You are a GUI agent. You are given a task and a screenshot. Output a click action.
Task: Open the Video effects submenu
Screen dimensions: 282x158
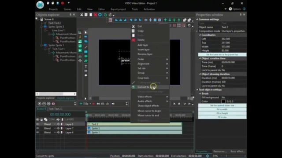pyautogui.click(x=150, y=97)
